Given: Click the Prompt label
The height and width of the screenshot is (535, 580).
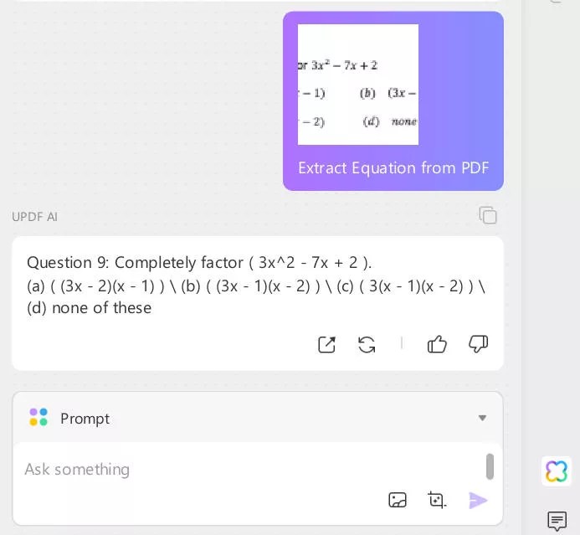Looking at the screenshot, I should click(x=85, y=419).
